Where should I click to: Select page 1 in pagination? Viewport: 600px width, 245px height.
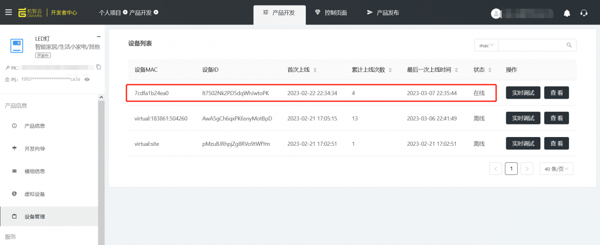(x=511, y=169)
